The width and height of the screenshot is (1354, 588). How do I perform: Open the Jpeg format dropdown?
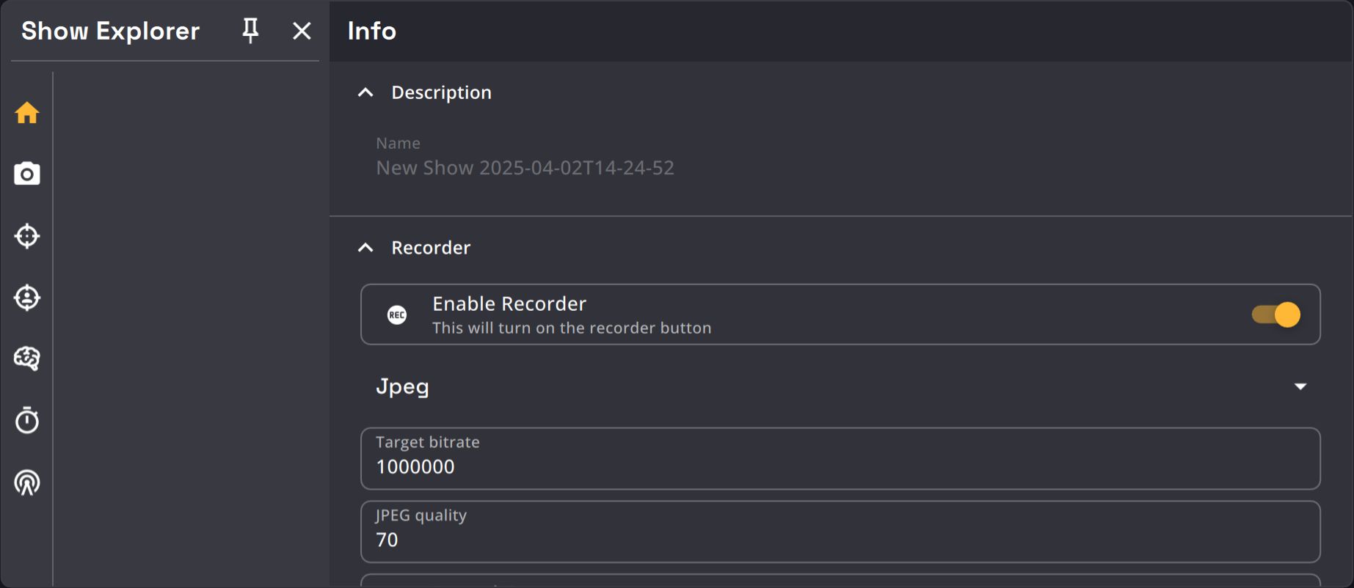point(1300,386)
